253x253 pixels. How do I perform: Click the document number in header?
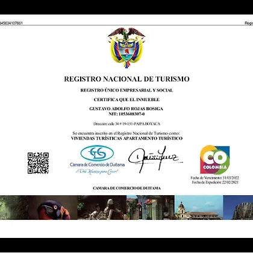point(11,23)
